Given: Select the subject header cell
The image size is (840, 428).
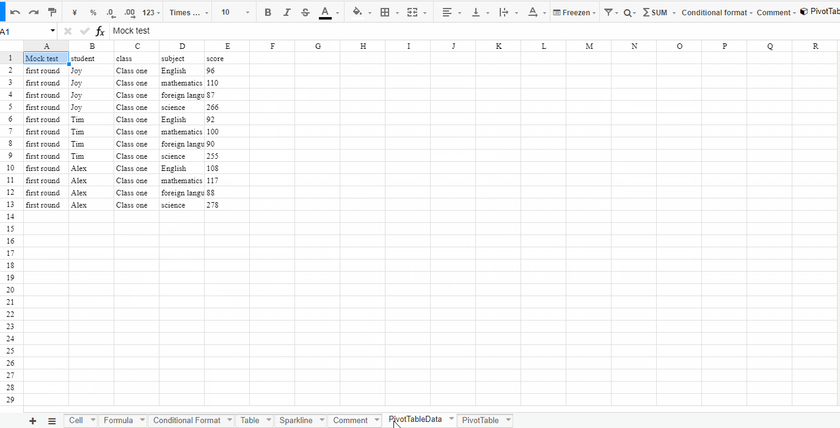Looking at the screenshot, I should point(181,58).
